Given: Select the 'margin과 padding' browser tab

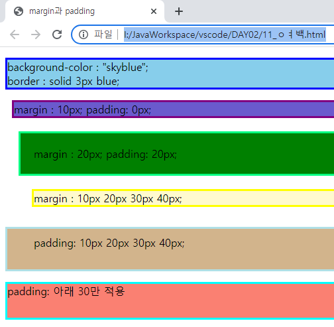Looking at the screenshot, I should pos(85,11).
